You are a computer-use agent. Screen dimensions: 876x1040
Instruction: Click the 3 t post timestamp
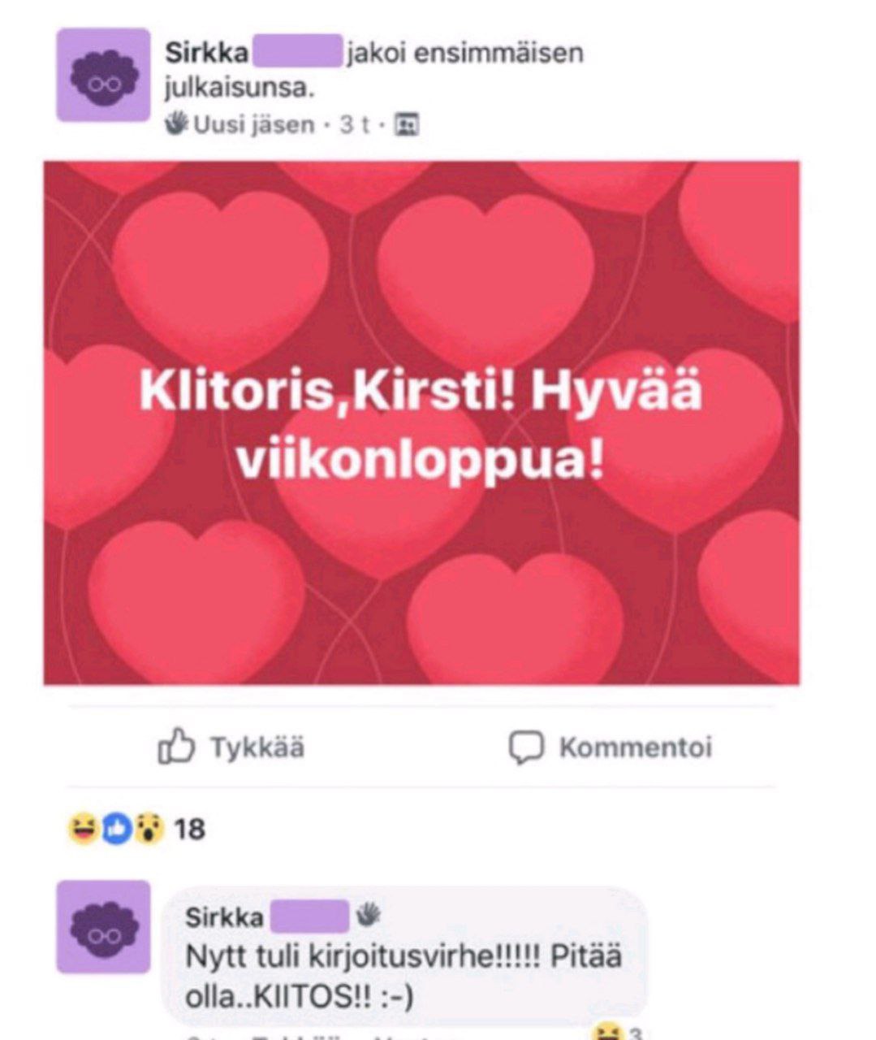[x=355, y=124]
